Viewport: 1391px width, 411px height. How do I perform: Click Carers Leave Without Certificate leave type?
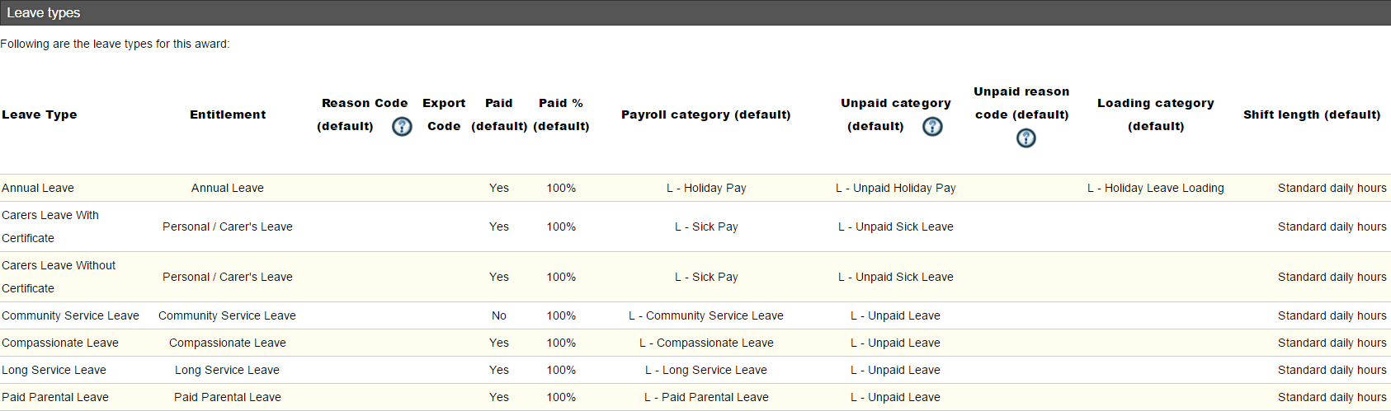click(x=59, y=277)
